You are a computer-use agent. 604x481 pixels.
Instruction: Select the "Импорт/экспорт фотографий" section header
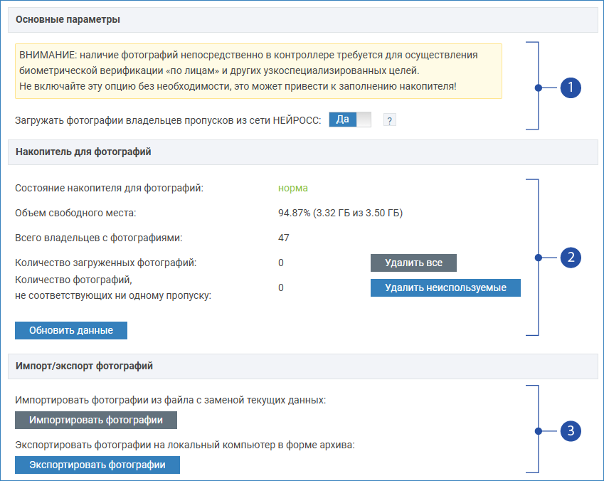click(x=84, y=366)
